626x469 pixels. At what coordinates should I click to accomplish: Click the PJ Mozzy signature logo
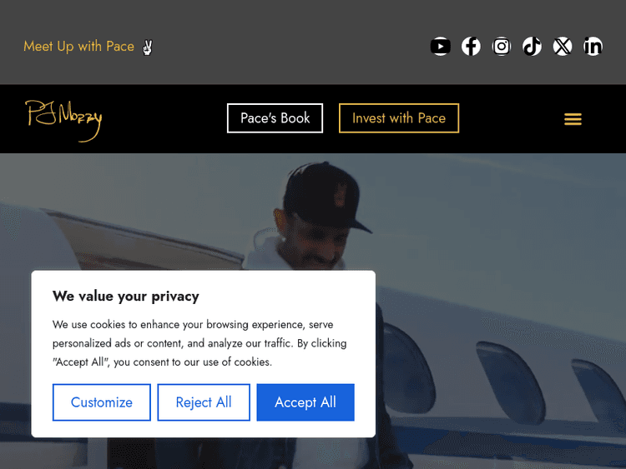tap(63, 119)
